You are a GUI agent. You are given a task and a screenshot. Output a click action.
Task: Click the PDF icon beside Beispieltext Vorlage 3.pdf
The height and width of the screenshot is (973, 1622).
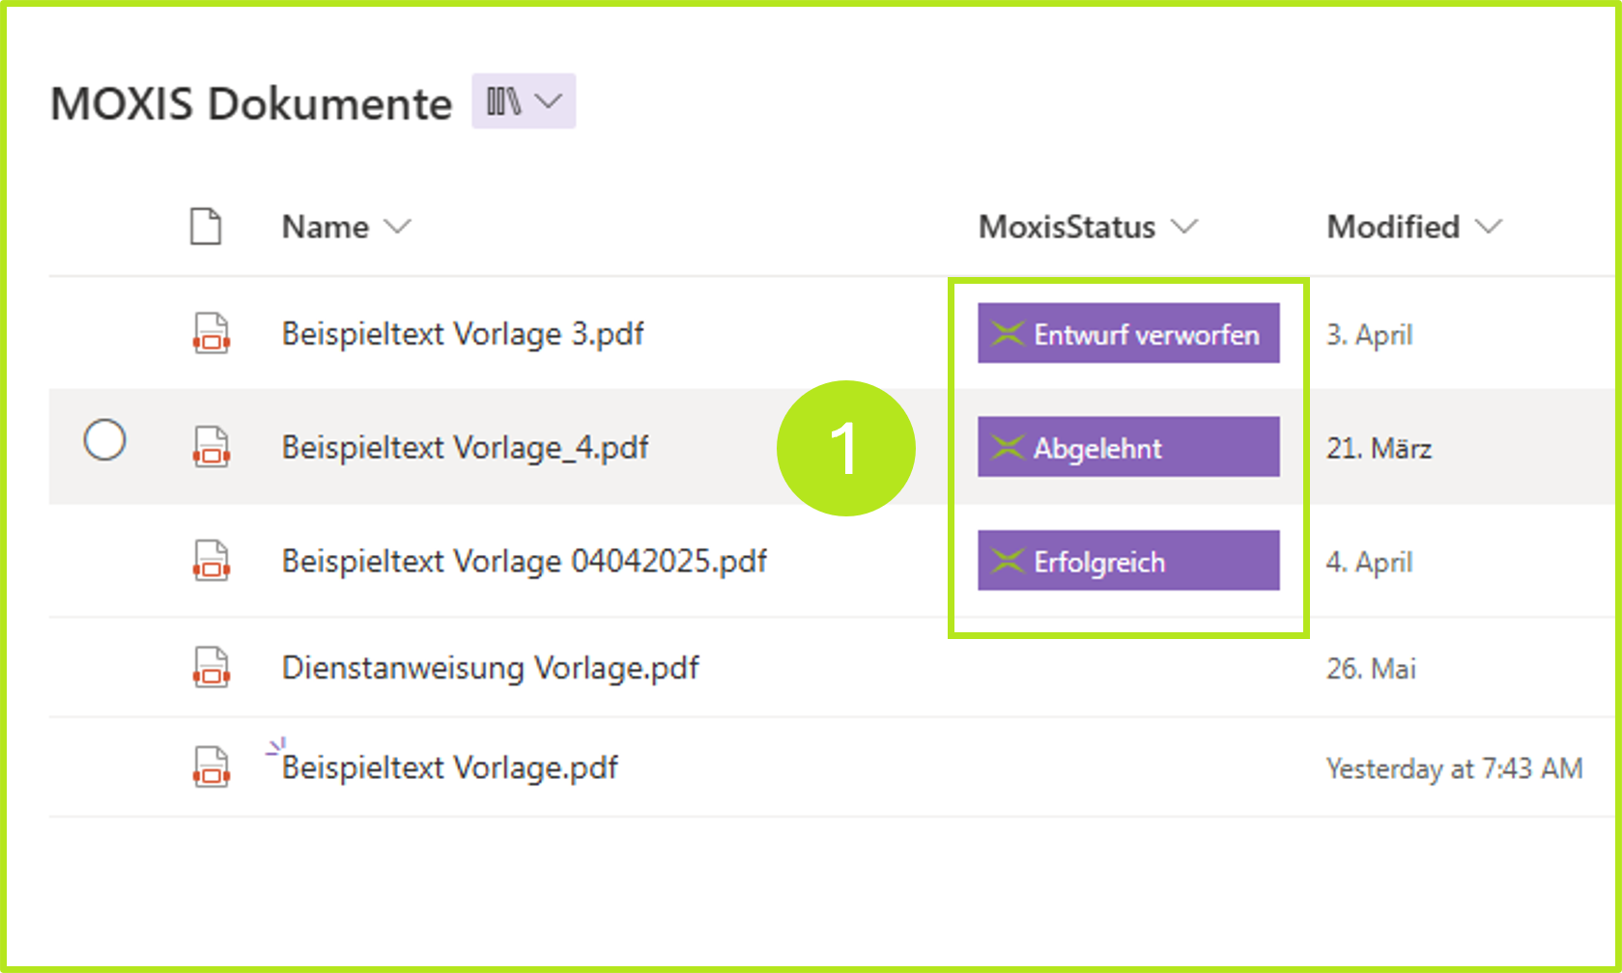[x=211, y=333]
